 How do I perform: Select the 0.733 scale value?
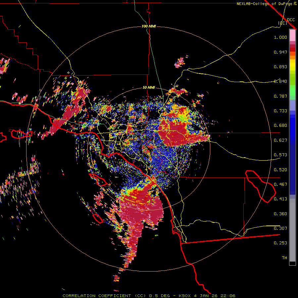coord(280,111)
